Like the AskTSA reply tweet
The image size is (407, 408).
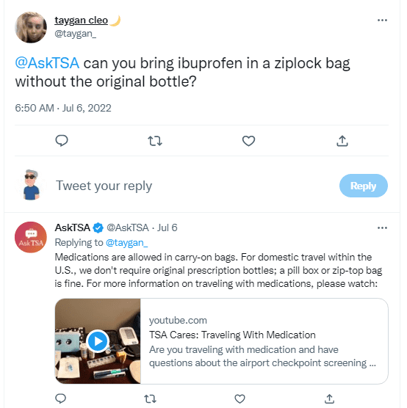pyautogui.click(x=239, y=398)
